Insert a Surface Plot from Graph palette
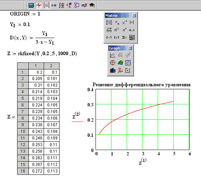Viewport: 201px width, 177px height. (x=120, y=63)
